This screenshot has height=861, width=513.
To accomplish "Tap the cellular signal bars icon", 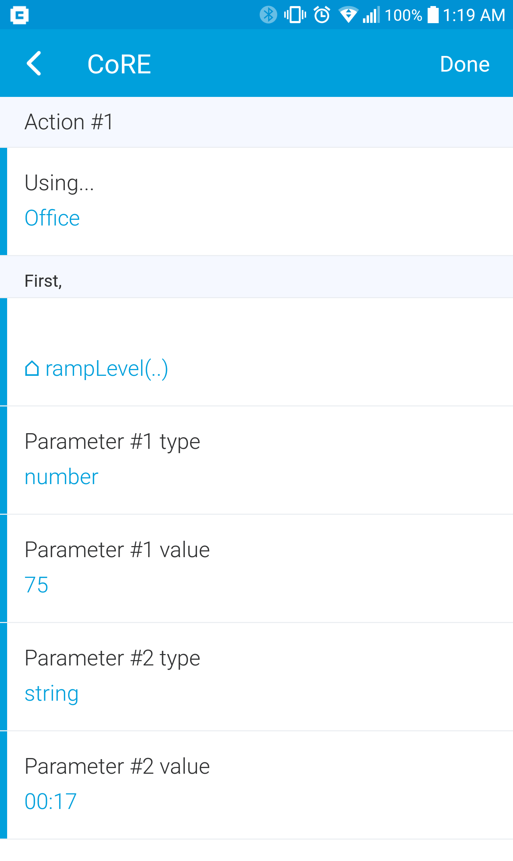I will click(371, 15).
